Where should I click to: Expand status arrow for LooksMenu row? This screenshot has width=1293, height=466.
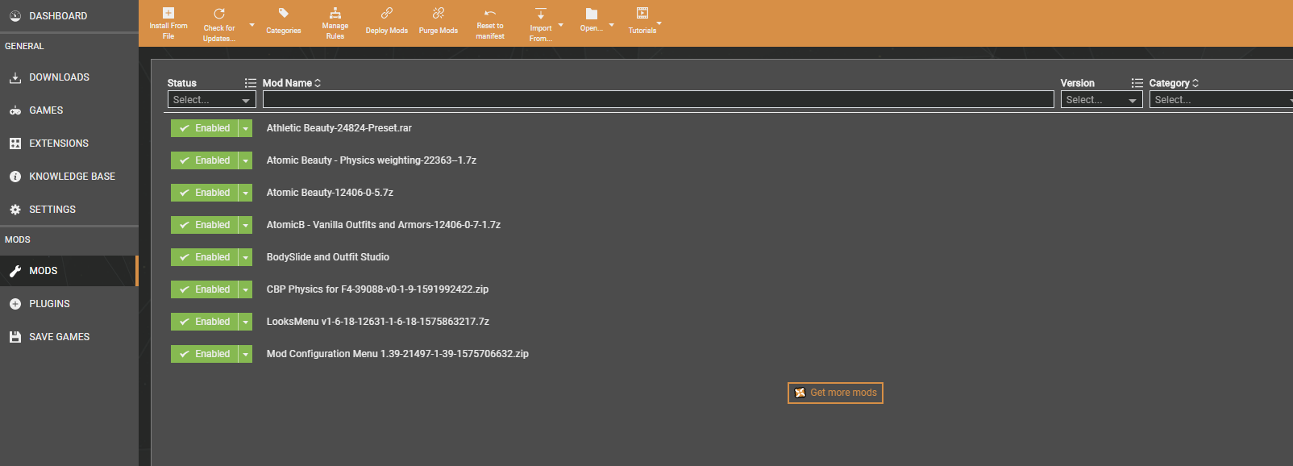[x=246, y=322]
